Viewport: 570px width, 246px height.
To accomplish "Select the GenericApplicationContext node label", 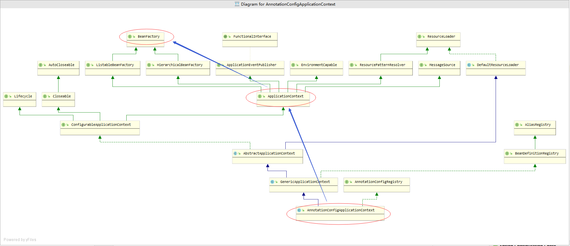I will coord(305,182).
